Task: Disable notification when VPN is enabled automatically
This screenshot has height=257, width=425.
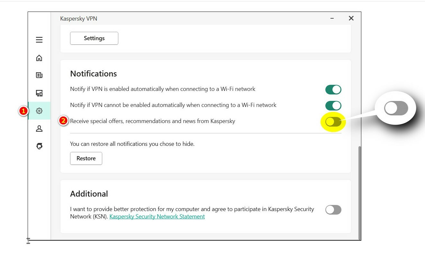Action: point(333,90)
